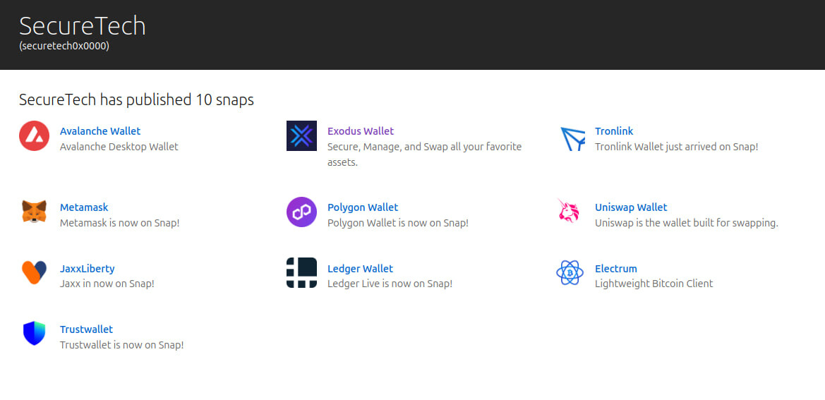This screenshot has width=825, height=400.
Task: Select the JaxxLiberty title link
Action: (x=88, y=269)
